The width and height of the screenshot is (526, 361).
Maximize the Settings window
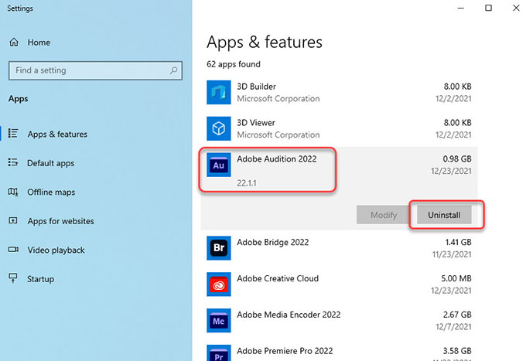tap(488, 8)
